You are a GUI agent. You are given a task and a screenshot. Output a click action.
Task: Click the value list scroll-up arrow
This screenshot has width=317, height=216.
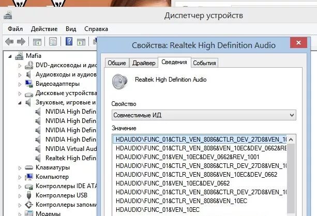tap(291, 140)
